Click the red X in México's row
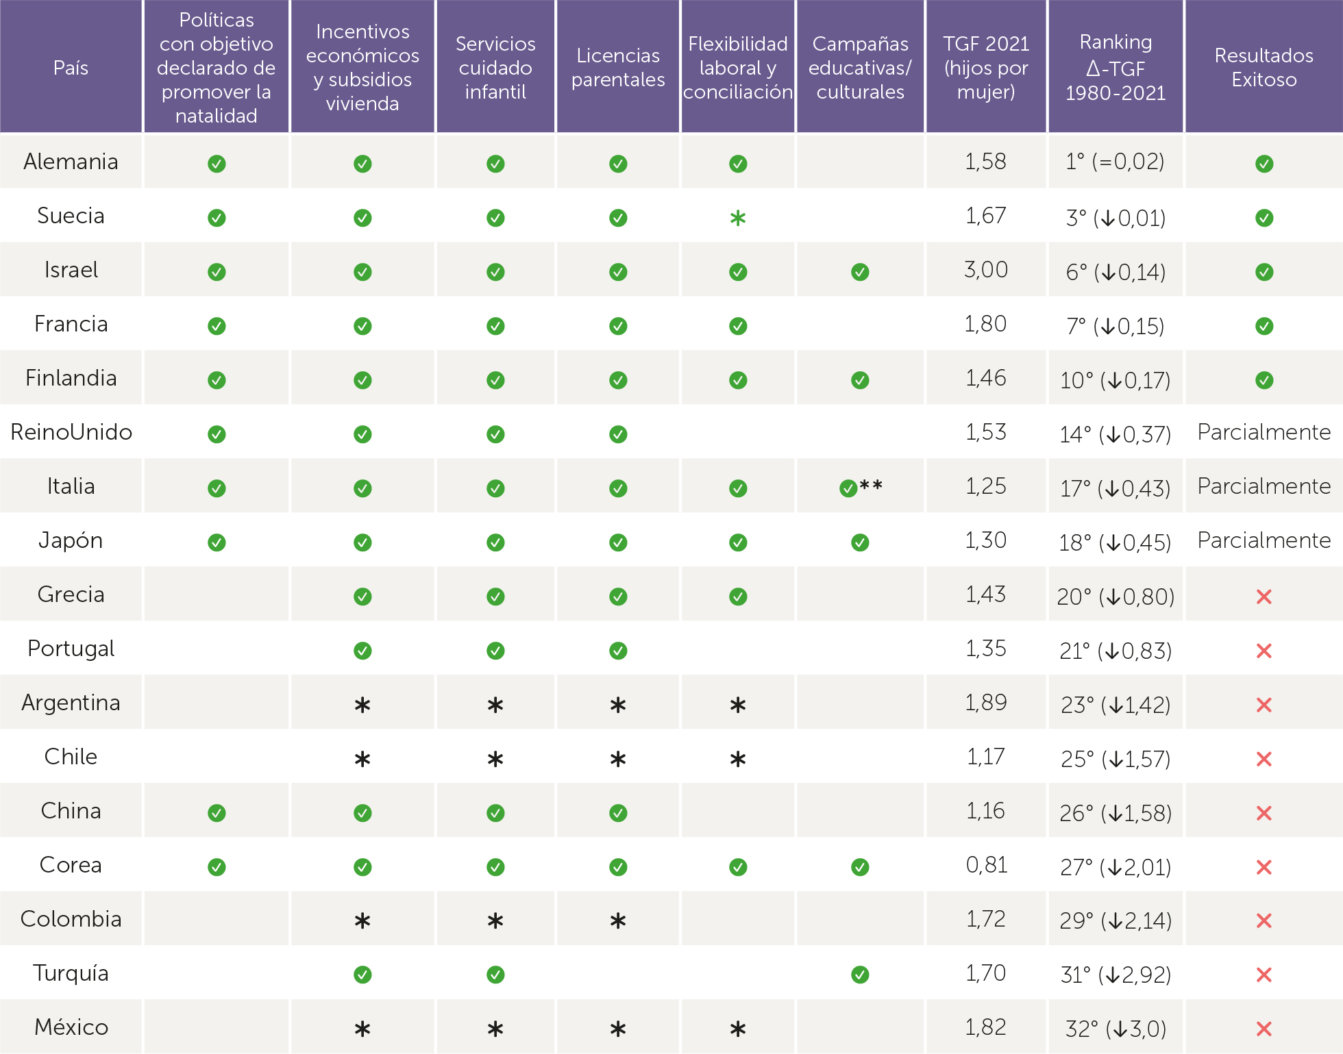 [1264, 1029]
